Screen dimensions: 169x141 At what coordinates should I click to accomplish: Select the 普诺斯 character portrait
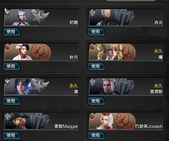(x=107, y=86)
